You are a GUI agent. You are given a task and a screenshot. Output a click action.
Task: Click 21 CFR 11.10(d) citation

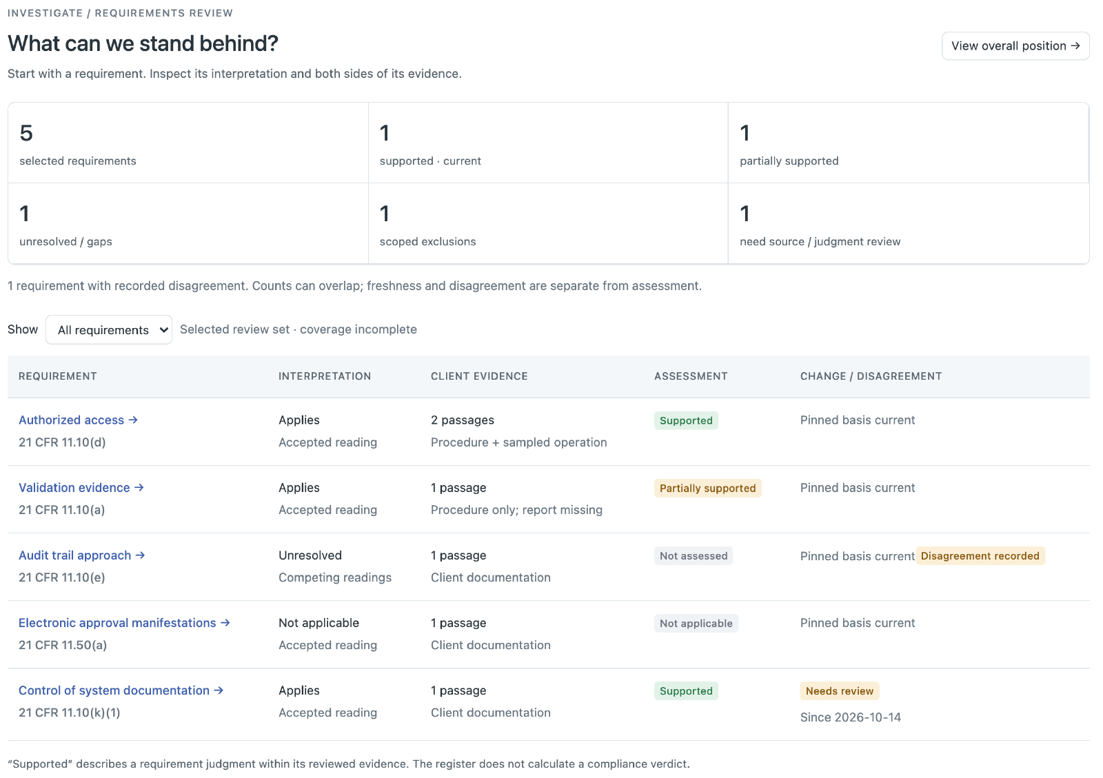click(x=62, y=442)
